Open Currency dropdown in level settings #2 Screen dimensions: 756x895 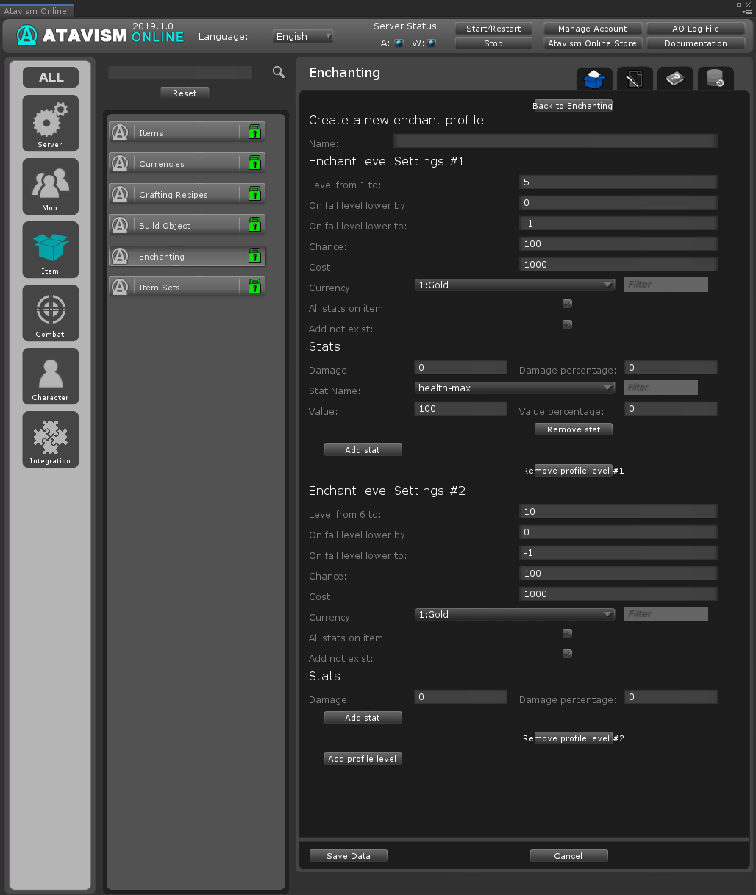(x=515, y=614)
